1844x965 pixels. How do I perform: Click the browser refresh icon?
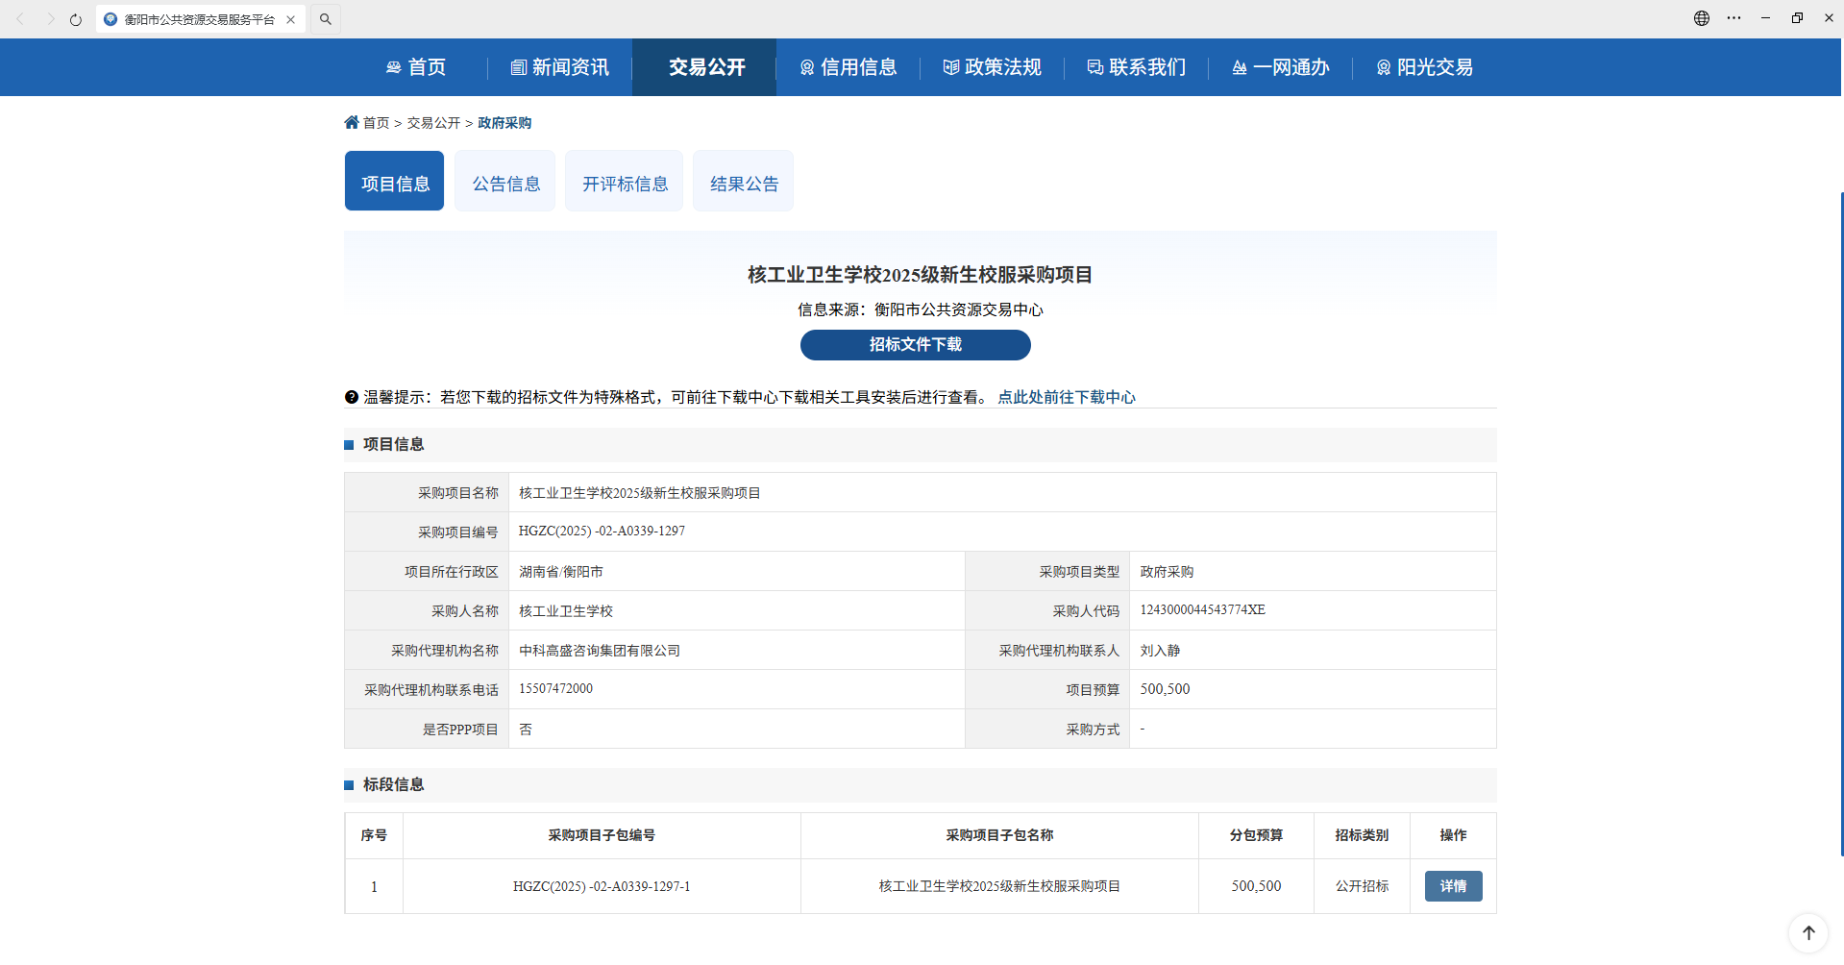point(76,19)
